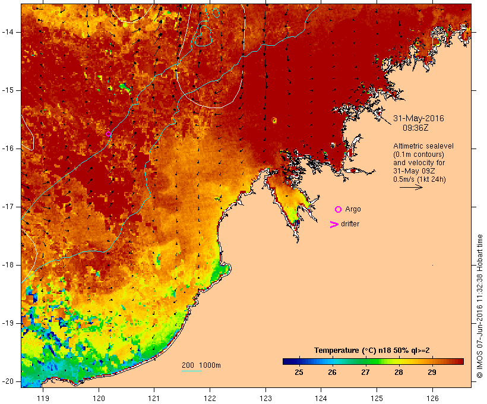Click latitude axis label -20
The image size is (487, 404).
click(8, 381)
